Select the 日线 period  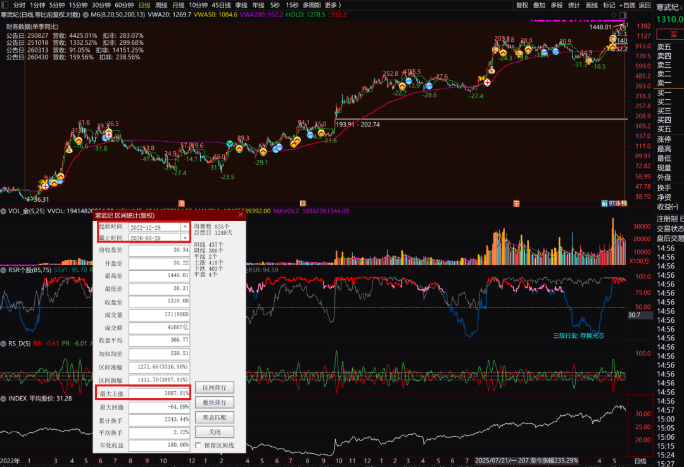click(x=144, y=5)
